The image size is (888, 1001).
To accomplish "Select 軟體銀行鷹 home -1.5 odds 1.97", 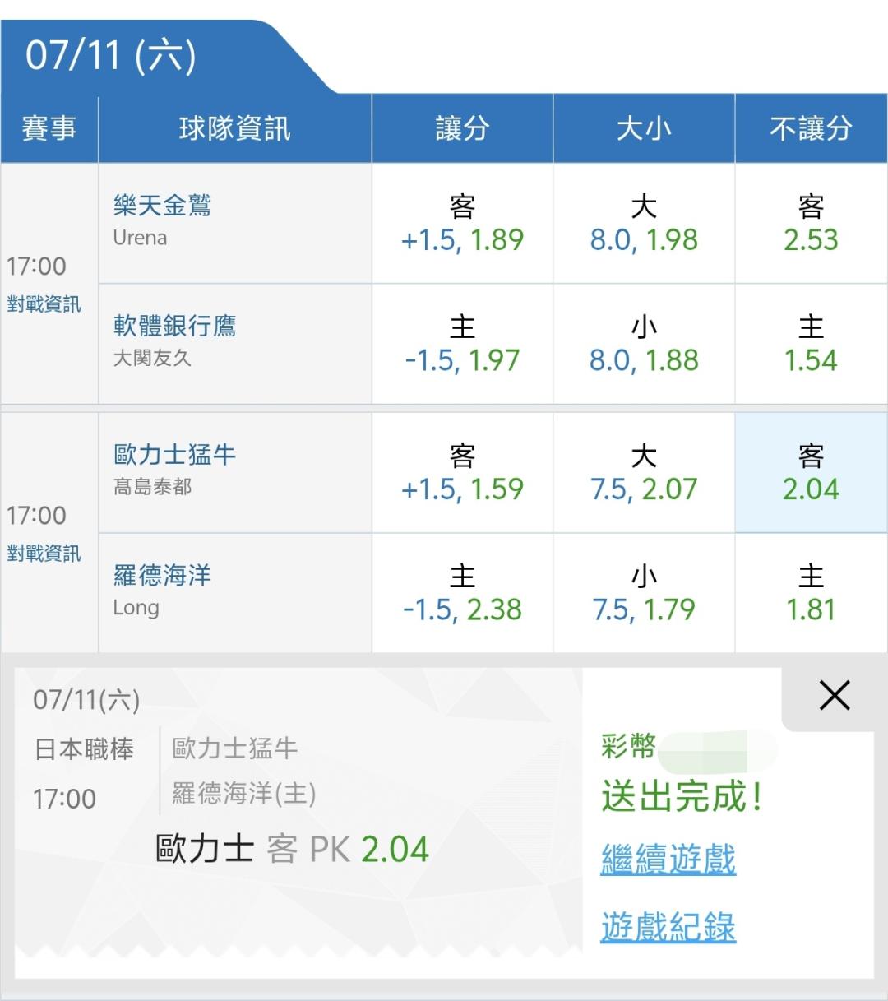I will click(462, 344).
